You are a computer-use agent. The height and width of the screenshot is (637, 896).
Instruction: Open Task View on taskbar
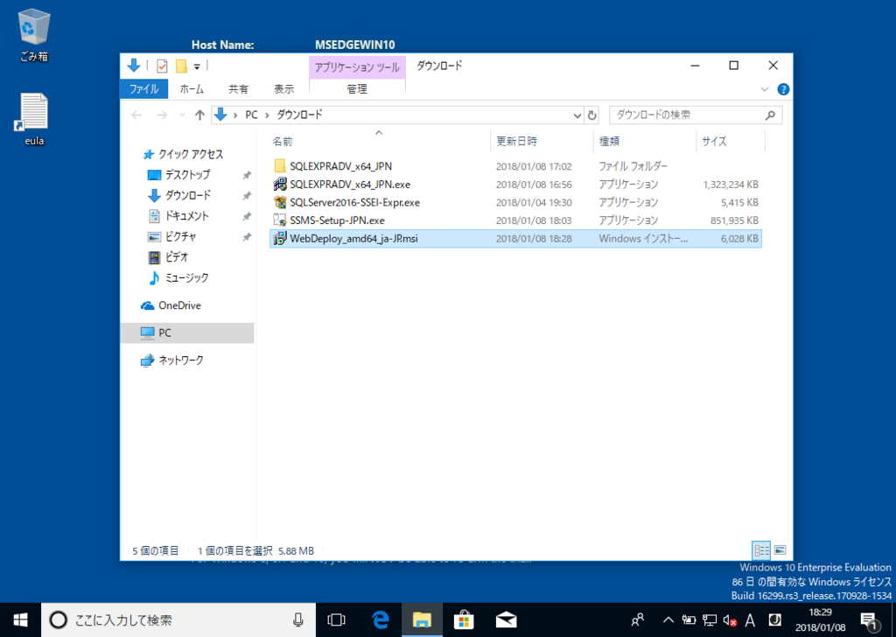coord(337,619)
